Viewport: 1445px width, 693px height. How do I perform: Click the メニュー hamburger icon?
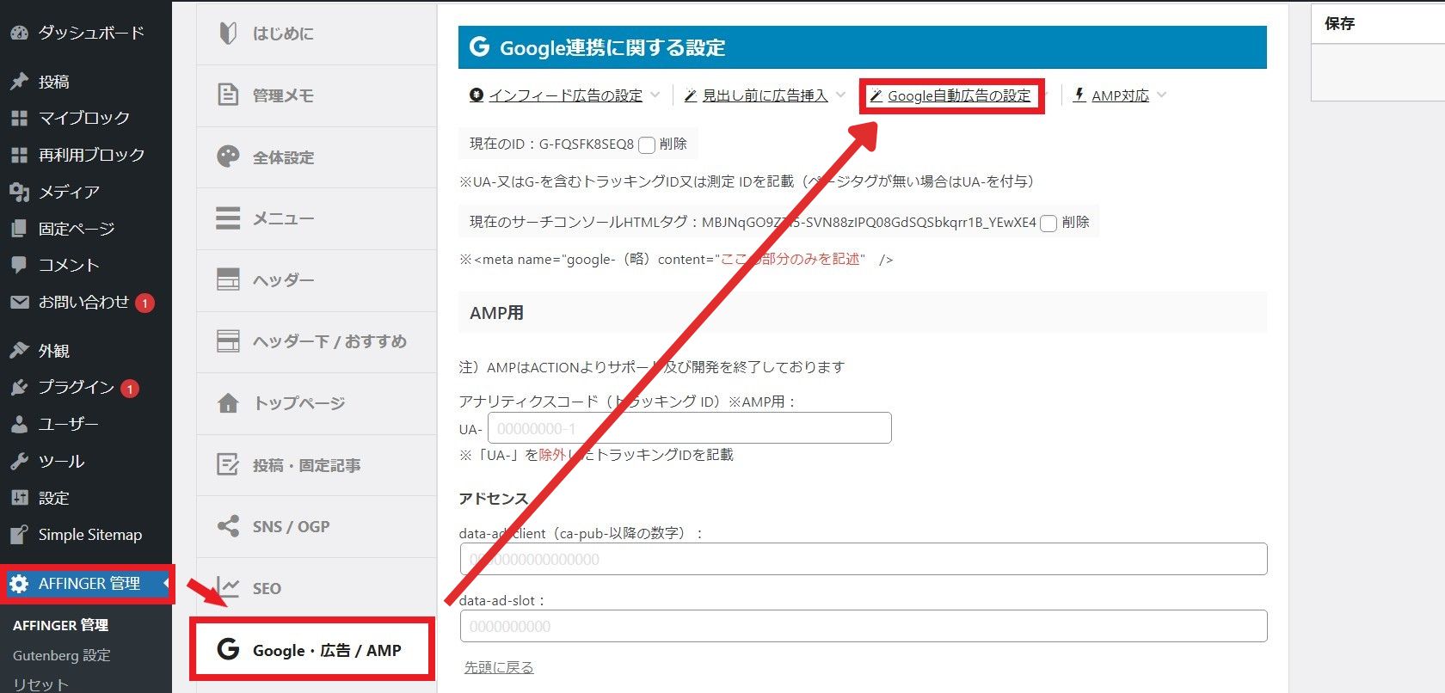tap(228, 218)
